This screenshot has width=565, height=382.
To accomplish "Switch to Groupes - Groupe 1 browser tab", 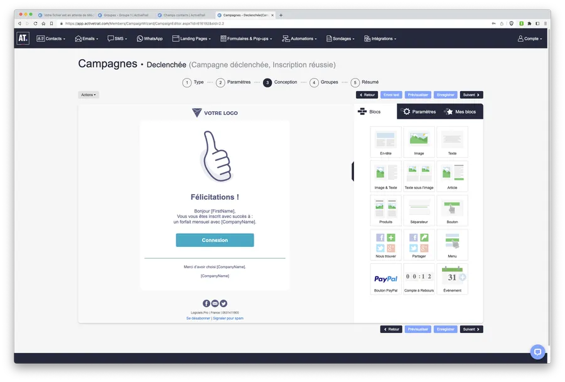I will 126,15.
